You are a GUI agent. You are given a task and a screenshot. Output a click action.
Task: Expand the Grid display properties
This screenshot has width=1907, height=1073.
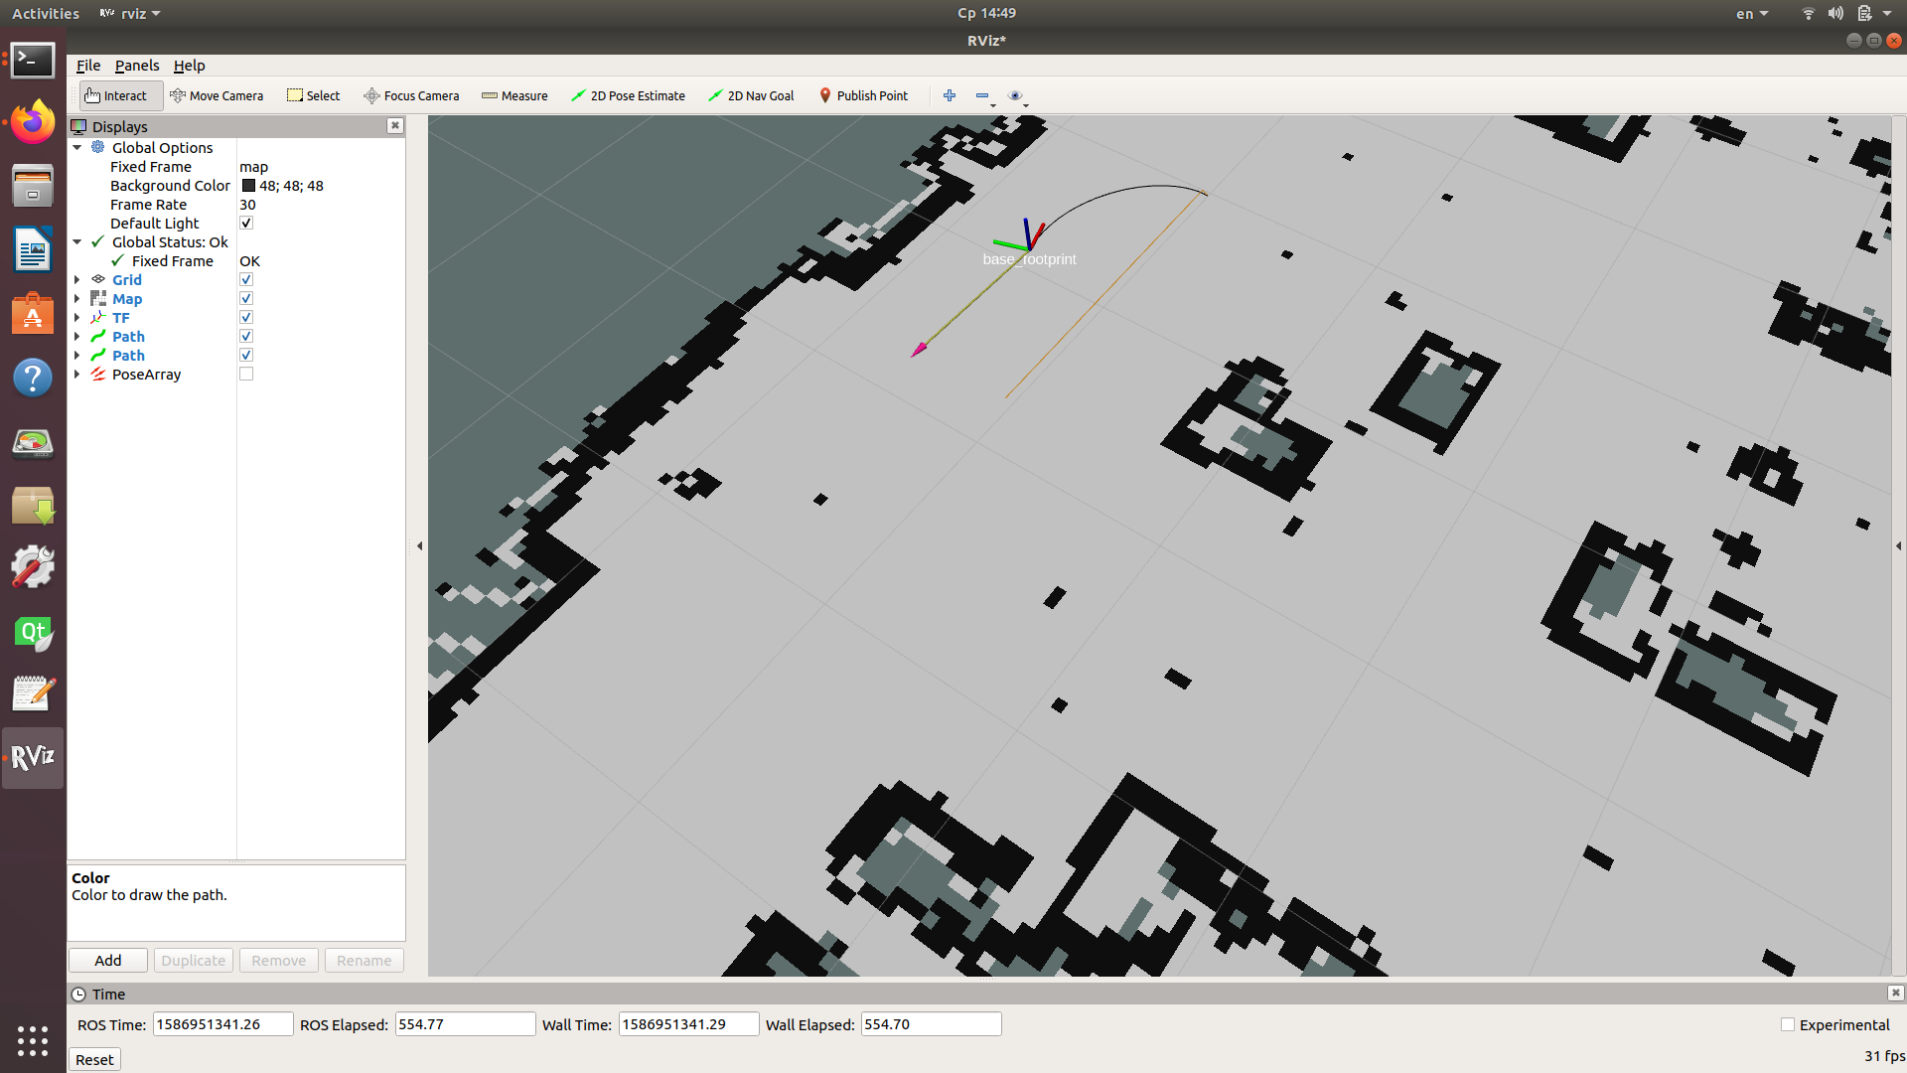coord(77,280)
